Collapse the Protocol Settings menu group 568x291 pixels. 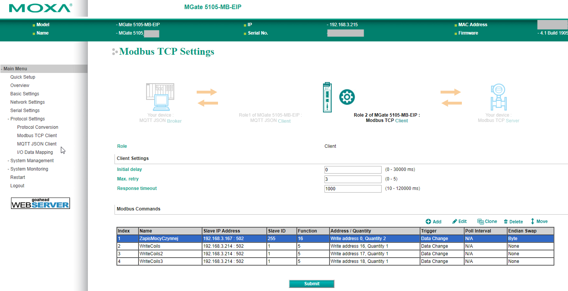point(26,119)
